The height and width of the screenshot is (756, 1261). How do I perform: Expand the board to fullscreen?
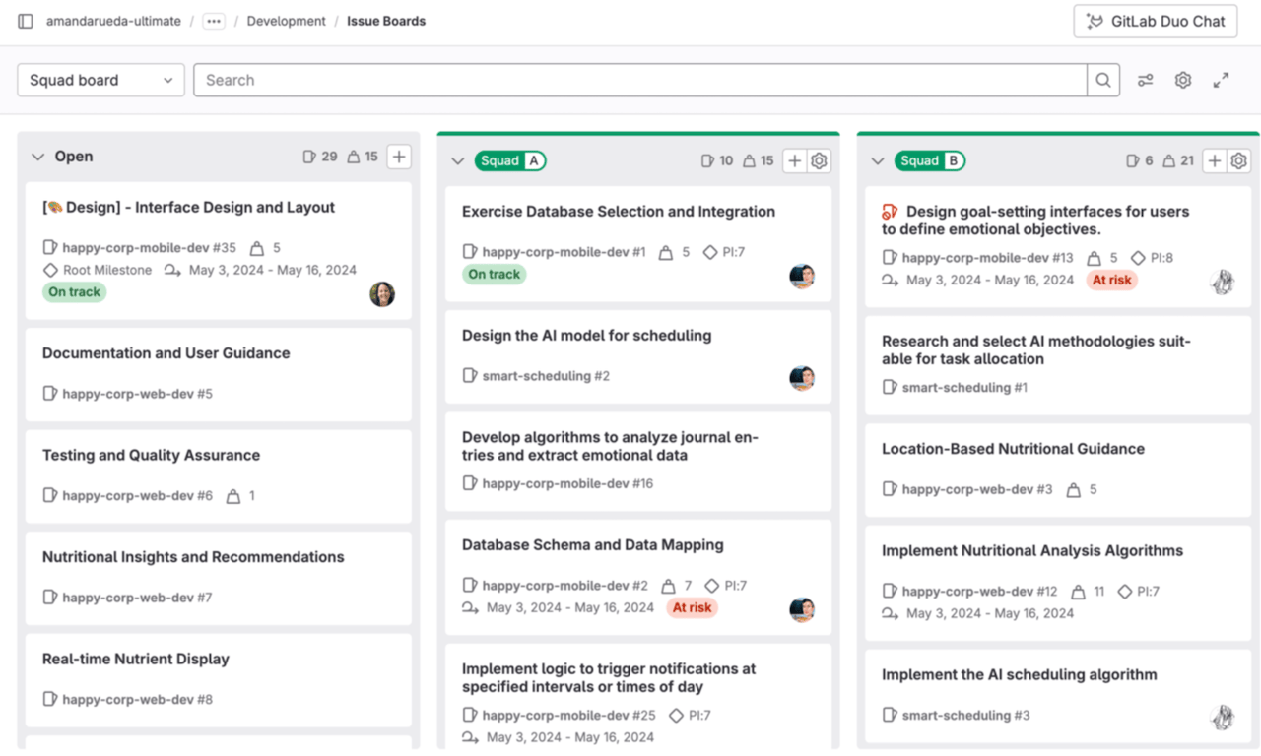1221,80
